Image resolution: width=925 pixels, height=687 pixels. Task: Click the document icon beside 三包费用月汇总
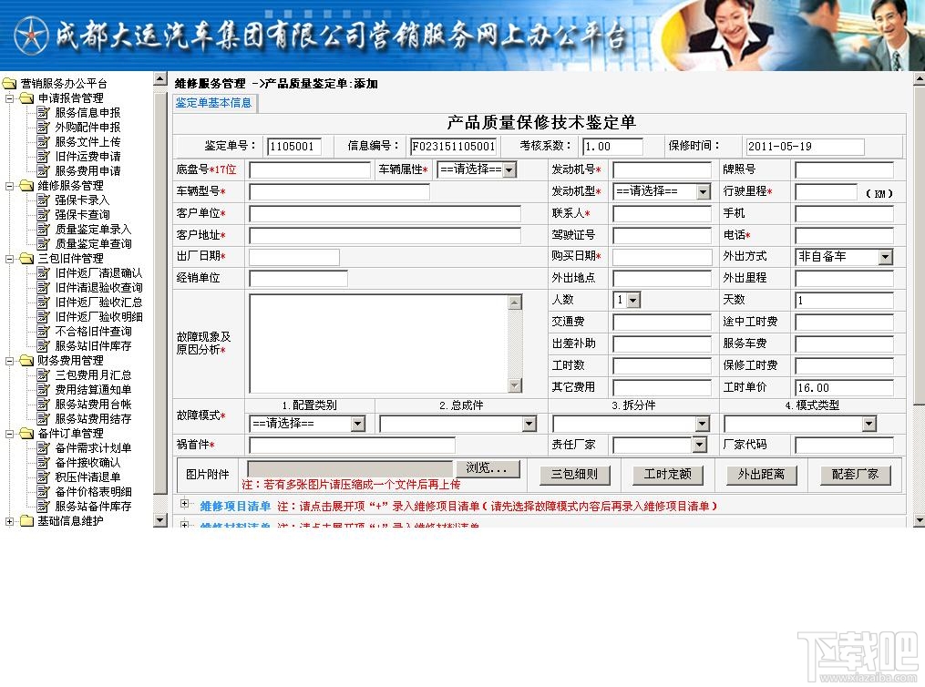(43, 375)
